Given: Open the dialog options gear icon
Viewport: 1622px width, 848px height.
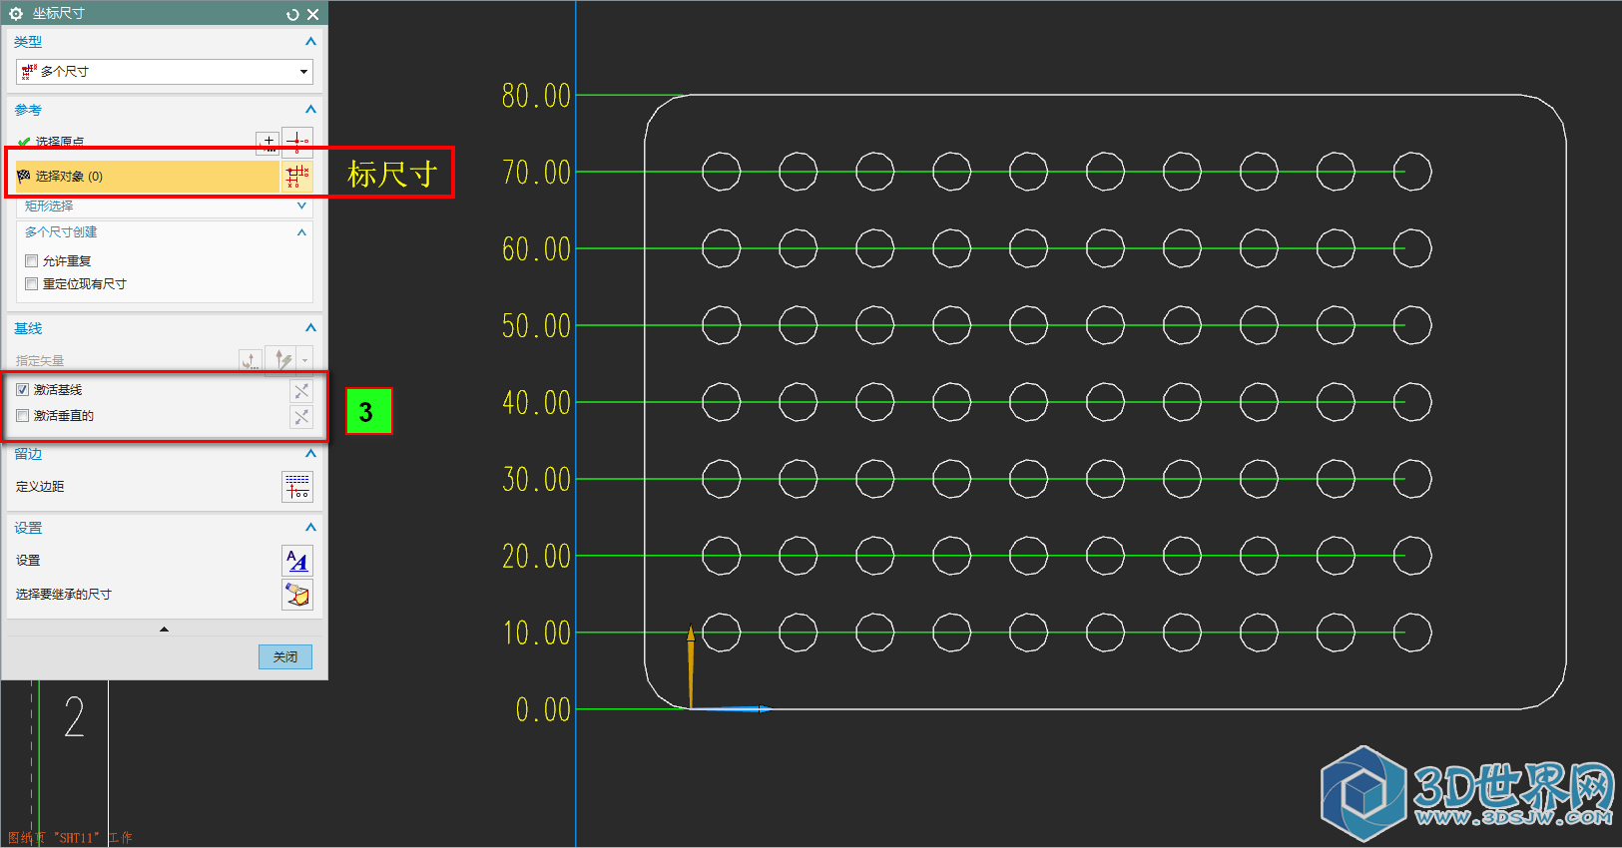Looking at the screenshot, I should coord(15,14).
